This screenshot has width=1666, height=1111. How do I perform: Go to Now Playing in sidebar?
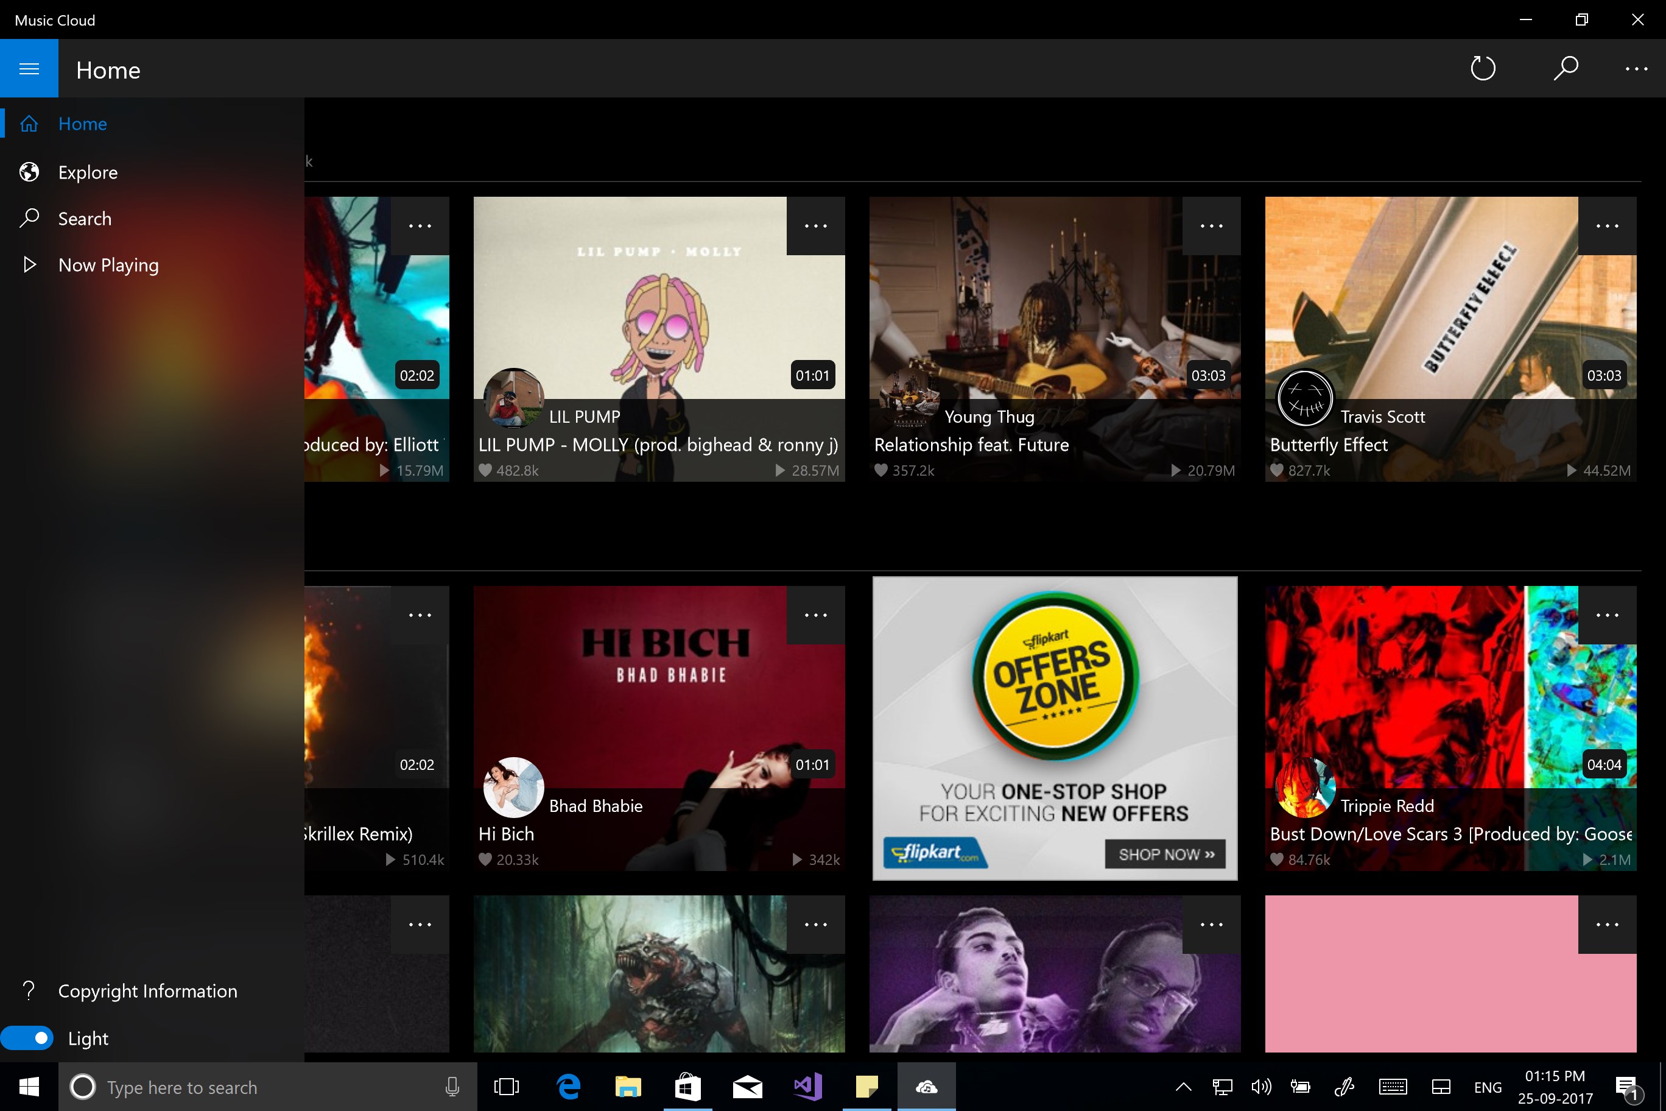coord(108,265)
